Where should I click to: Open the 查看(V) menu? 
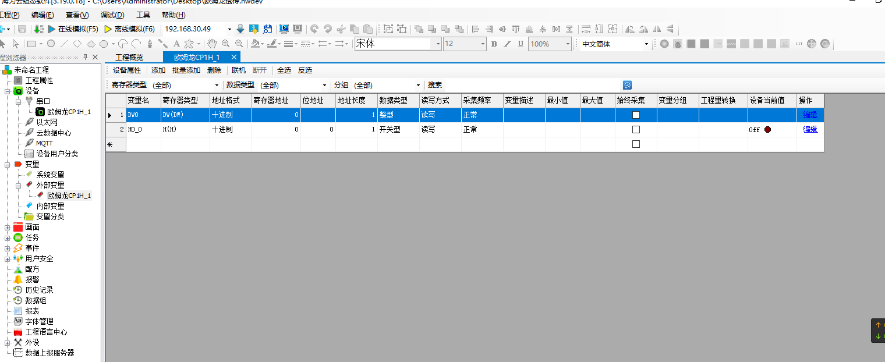click(77, 15)
